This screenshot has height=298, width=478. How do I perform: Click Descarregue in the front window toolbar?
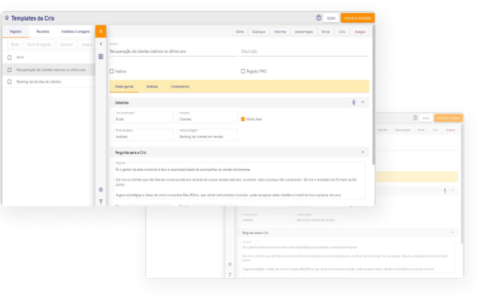304,32
